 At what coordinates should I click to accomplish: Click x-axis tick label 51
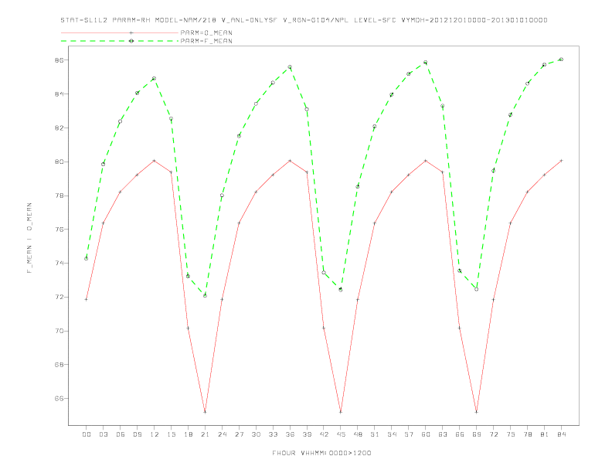pyautogui.click(x=375, y=434)
